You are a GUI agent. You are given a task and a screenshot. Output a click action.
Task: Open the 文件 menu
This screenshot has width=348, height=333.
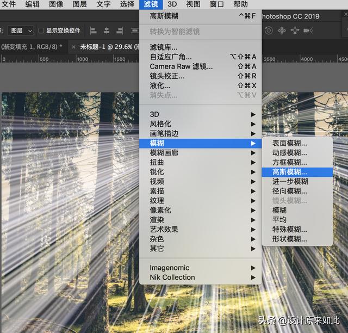click(8, 4)
